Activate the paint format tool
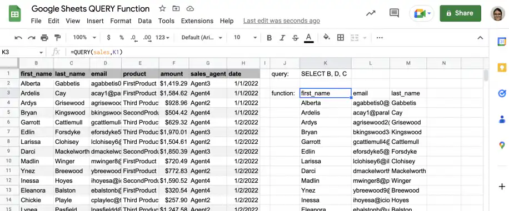 [57, 38]
